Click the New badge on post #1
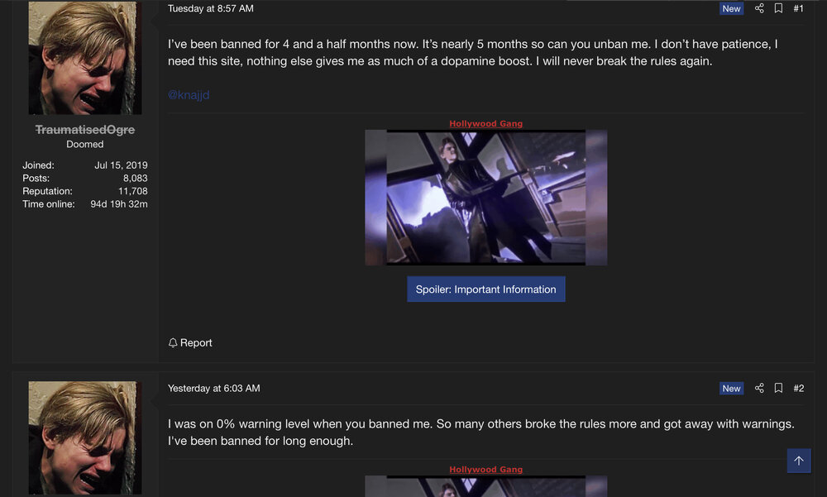Viewport: 827px width, 497px height. (x=732, y=8)
